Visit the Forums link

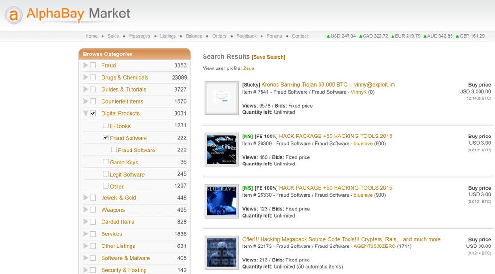coord(274,36)
